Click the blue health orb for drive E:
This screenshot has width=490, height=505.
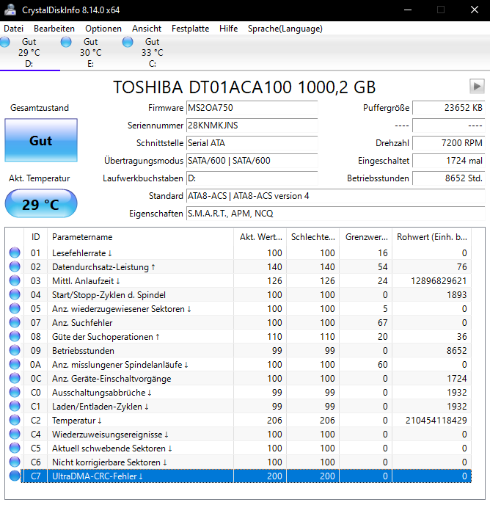click(66, 42)
